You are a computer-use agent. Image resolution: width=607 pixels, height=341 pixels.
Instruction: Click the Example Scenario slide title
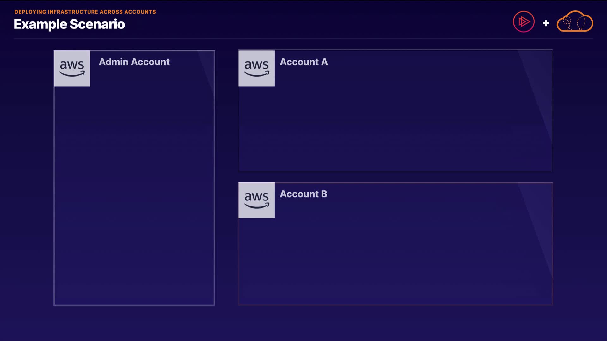tap(69, 24)
